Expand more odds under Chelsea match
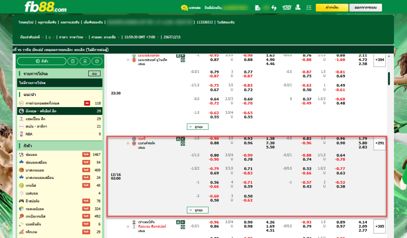Viewport: 407px width, 238px height. pyautogui.click(x=198, y=210)
